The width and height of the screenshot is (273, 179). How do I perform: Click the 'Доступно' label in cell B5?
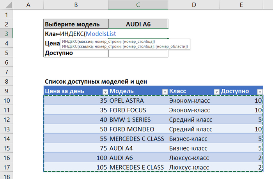(59, 53)
